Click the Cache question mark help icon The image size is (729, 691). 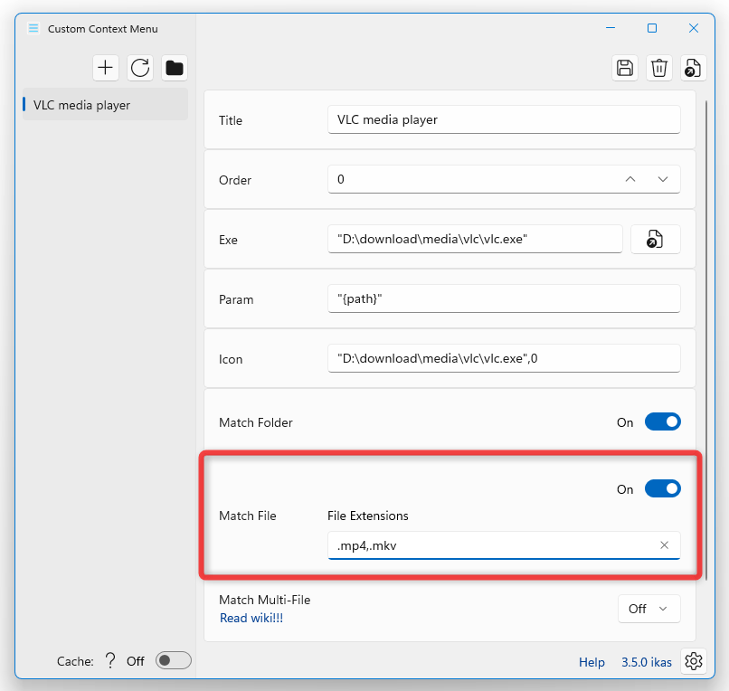coord(110,660)
